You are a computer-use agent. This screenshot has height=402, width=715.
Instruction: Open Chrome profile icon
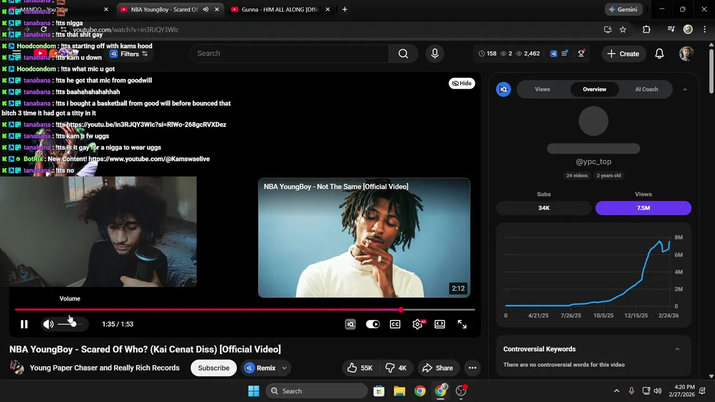tap(688, 30)
